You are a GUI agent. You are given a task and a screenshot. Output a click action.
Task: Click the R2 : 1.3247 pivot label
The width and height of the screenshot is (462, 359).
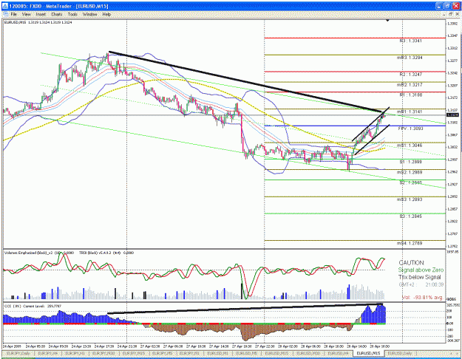pos(411,75)
